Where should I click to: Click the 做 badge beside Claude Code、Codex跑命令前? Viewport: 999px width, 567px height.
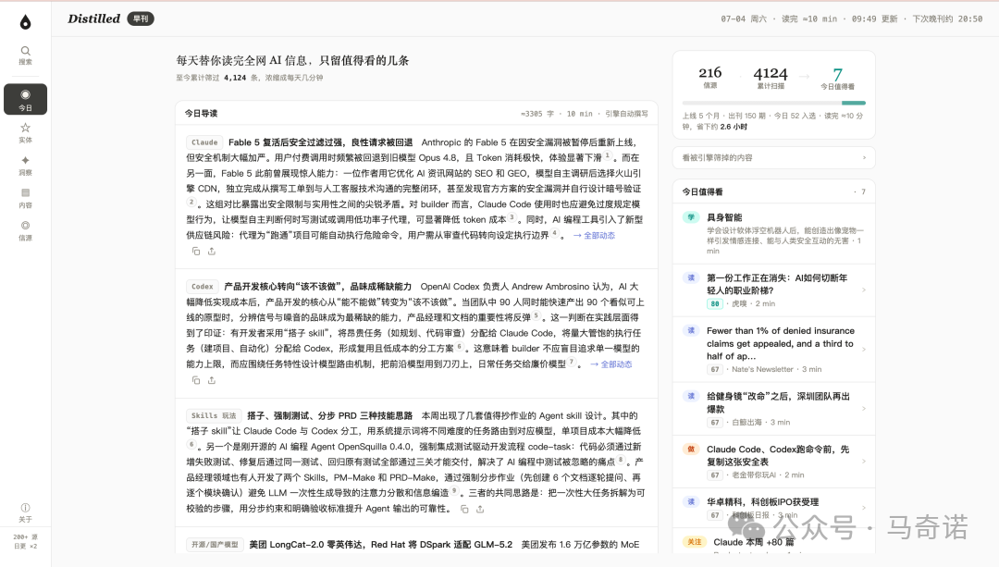691,450
